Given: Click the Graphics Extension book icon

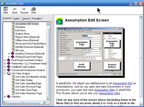Looking at the screenshot, I should coord(12,53).
